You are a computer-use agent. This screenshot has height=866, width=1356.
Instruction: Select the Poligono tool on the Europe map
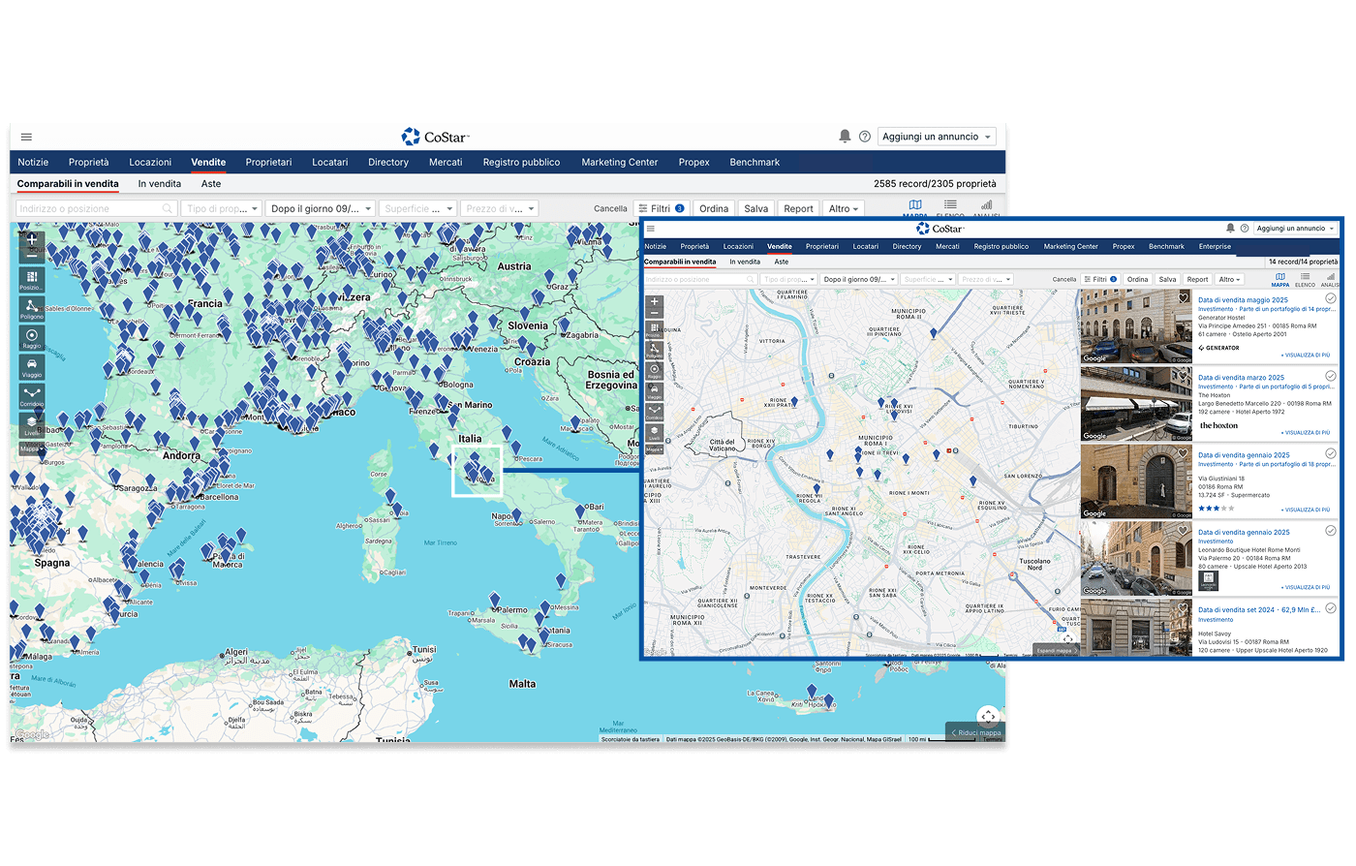tap(31, 309)
